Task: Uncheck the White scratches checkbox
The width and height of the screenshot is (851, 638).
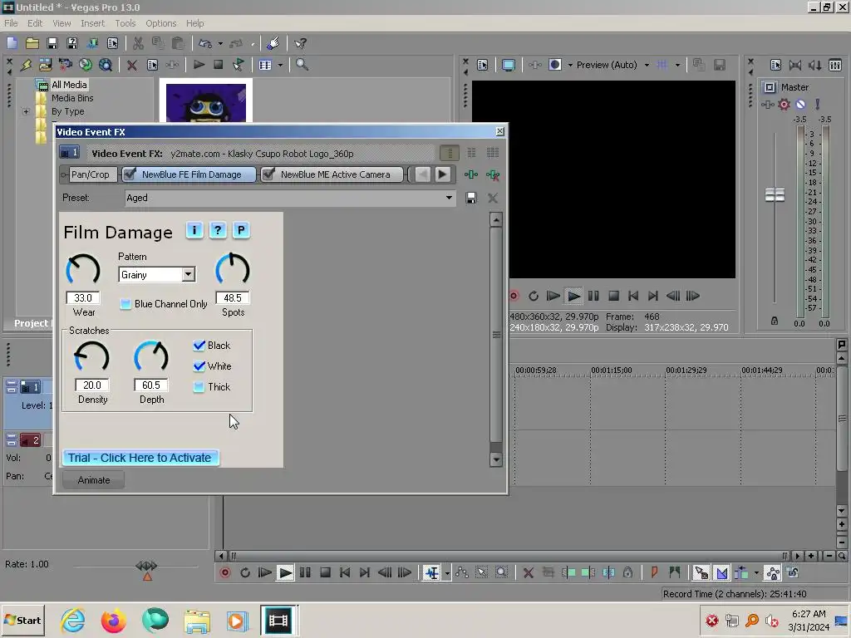Action: (199, 366)
